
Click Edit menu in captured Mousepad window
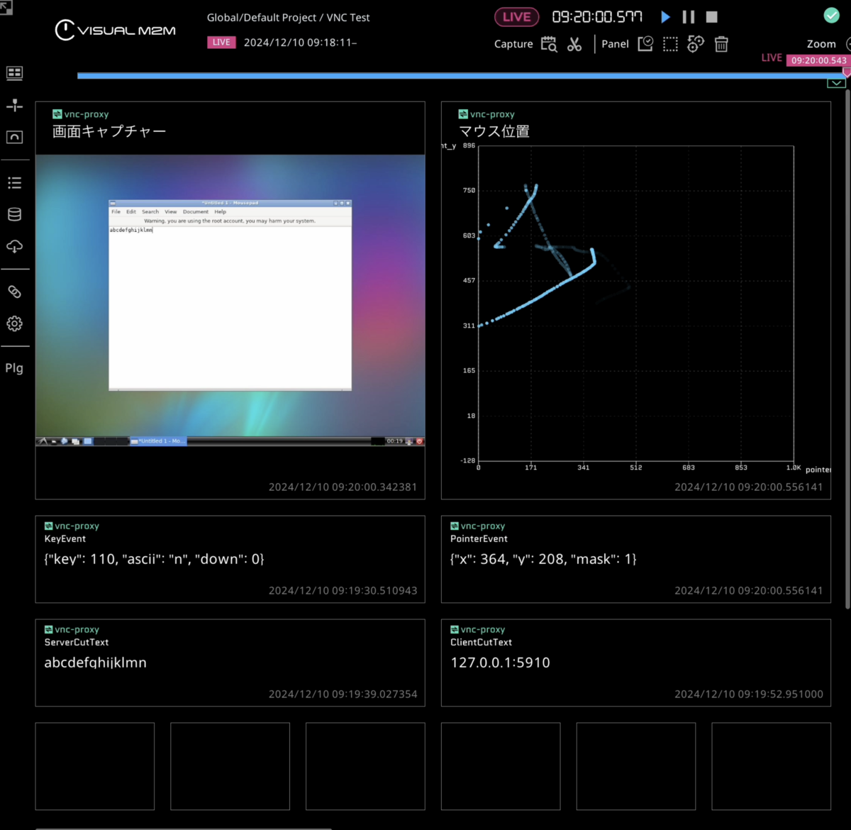[131, 211]
